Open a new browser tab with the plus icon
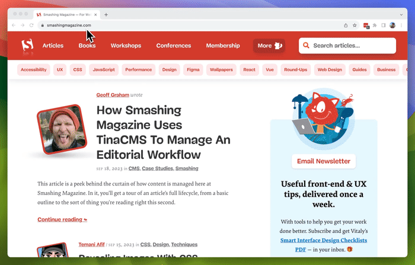The width and height of the screenshot is (415, 265). 106,14
